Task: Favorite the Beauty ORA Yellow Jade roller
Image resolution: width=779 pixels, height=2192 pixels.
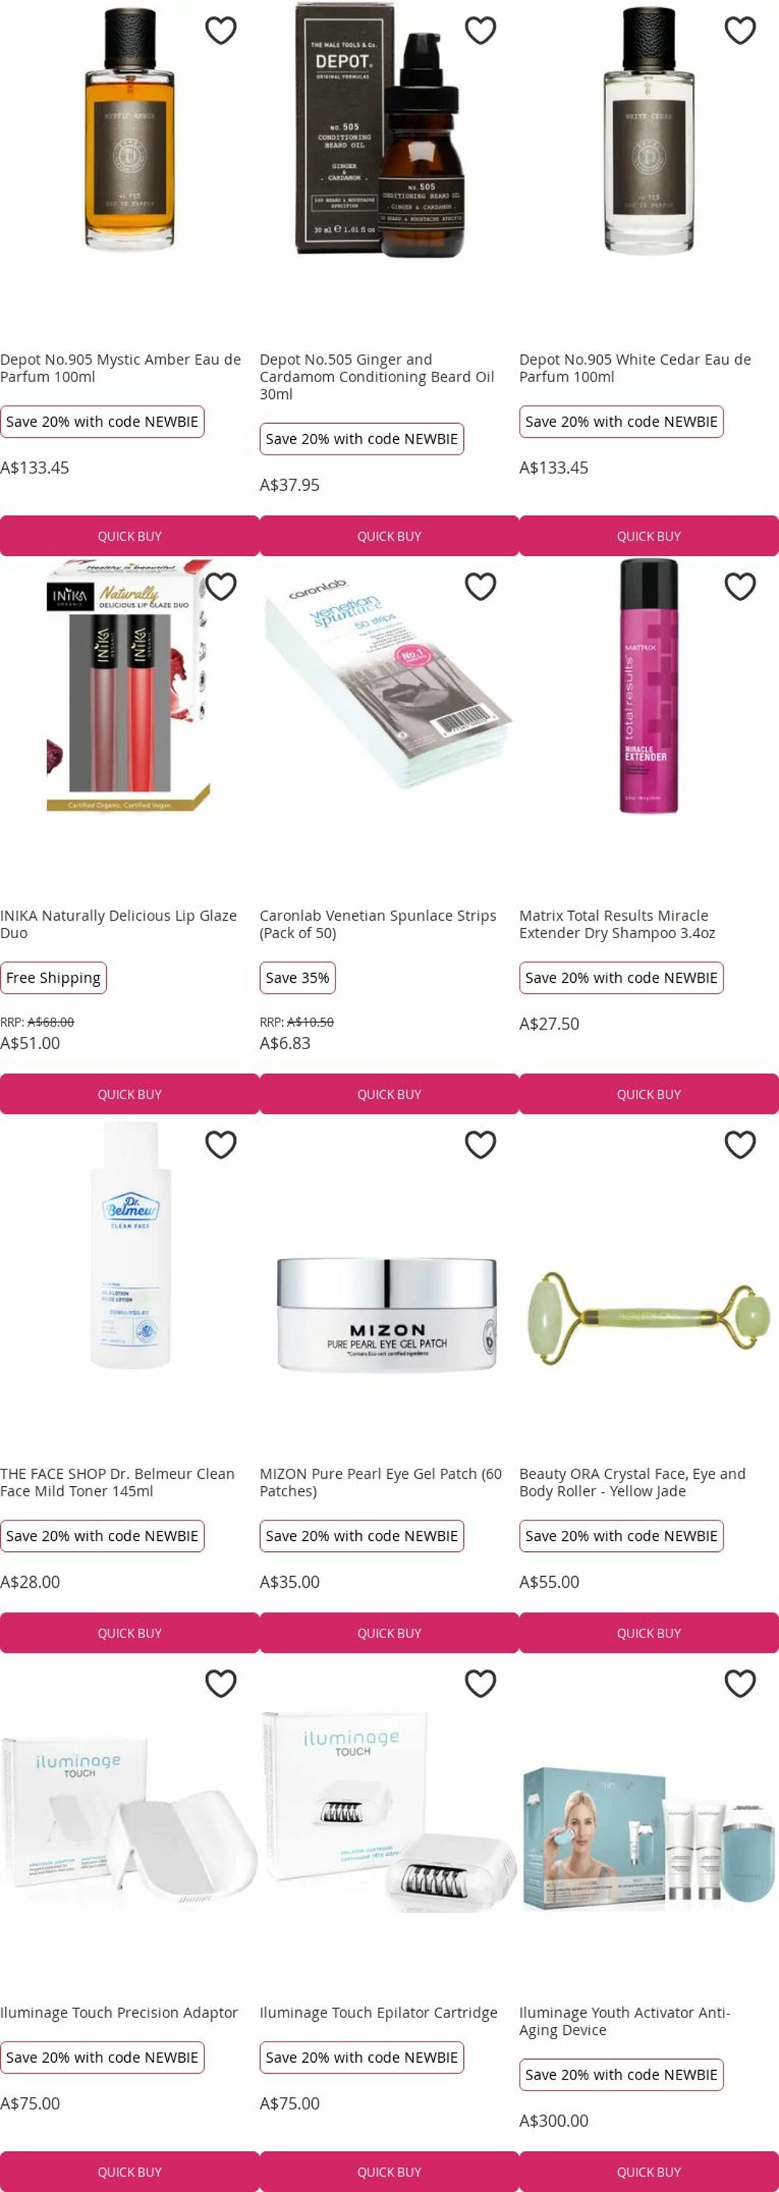Action: click(x=740, y=1144)
